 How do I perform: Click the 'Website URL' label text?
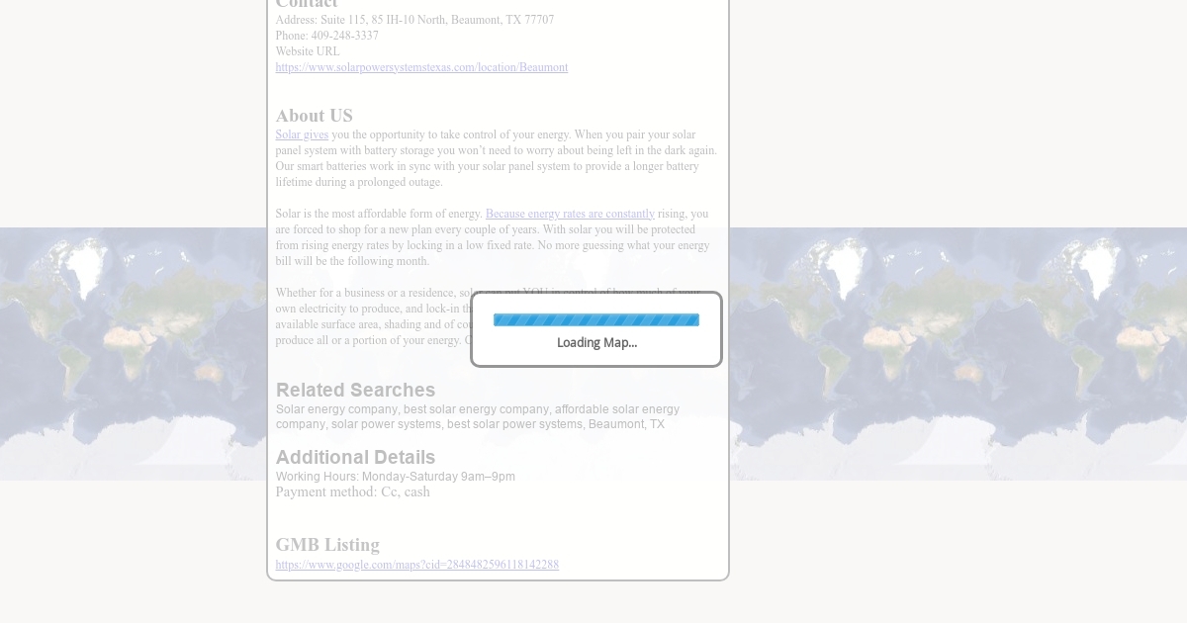coord(307,51)
